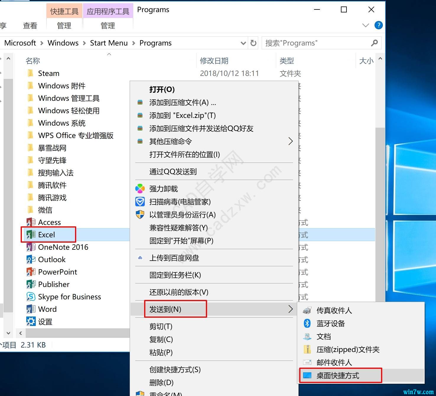Go to the Windows breadcrumb

point(63,43)
